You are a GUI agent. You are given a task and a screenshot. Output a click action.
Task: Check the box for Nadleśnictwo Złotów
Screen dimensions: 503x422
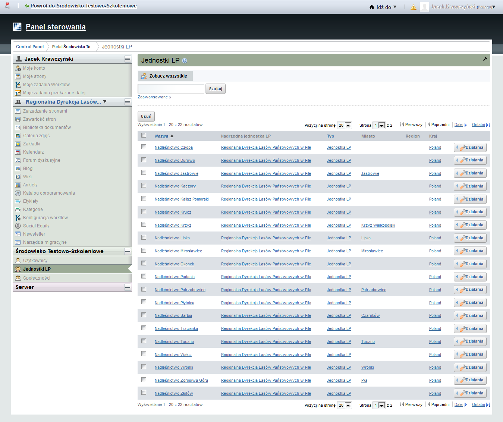(144, 393)
